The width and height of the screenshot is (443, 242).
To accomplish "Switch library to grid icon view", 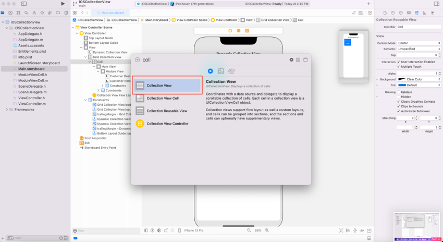I will click(x=298, y=59).
